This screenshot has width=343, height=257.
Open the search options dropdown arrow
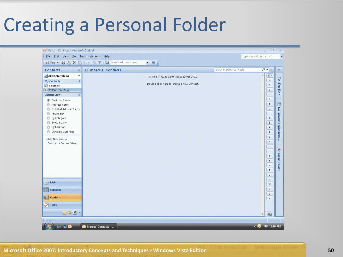point(267,70)
